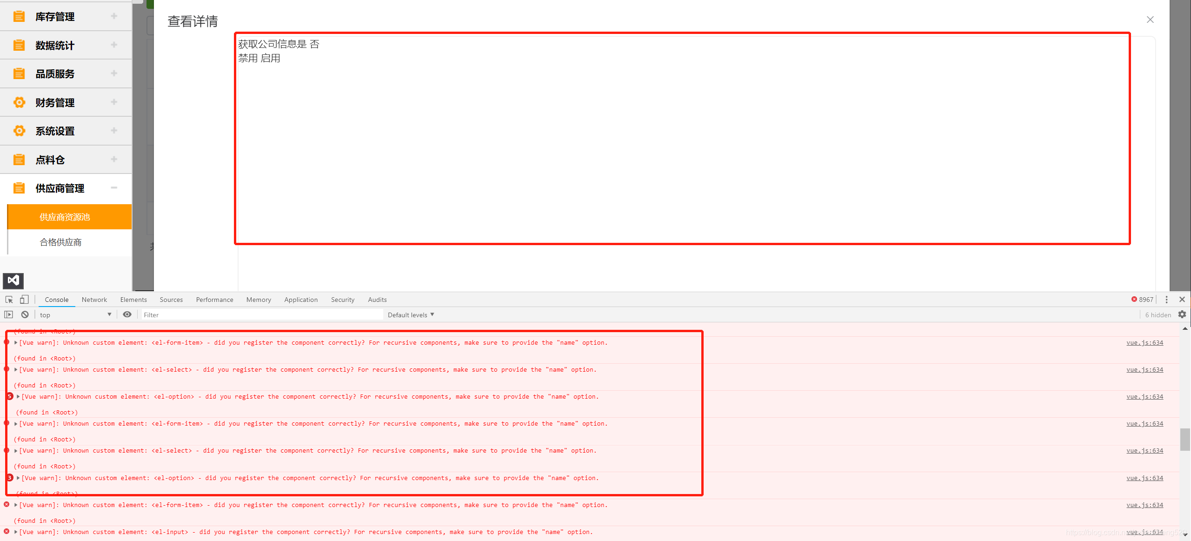Switch to the Sources tab
1191x541 pixels.
pyautogui.click(x=171, y=300)
